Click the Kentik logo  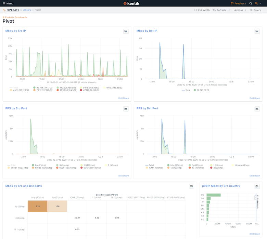132,3
